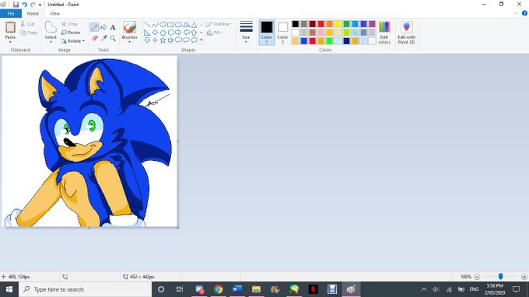Screen dimensions: 529x297
Task: Click the Copy button
Action: pyautogui.click(x=28, y=33)
